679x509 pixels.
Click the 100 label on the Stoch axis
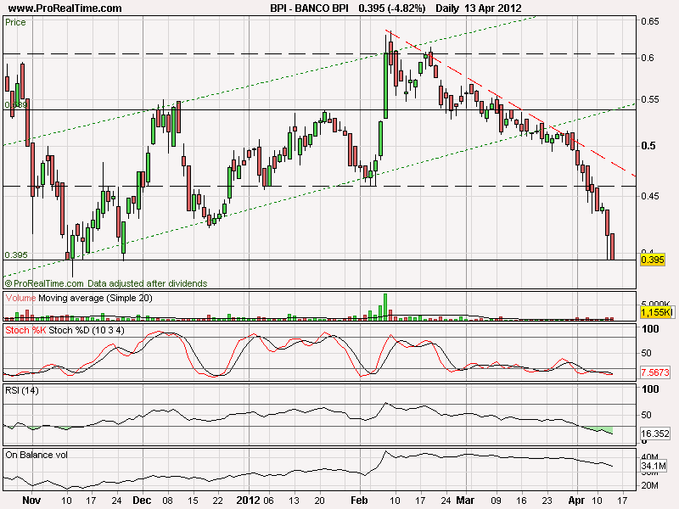click(x=650, y=329)
